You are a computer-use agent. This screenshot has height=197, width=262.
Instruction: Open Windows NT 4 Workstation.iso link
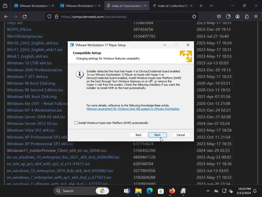tap(35, 110)
